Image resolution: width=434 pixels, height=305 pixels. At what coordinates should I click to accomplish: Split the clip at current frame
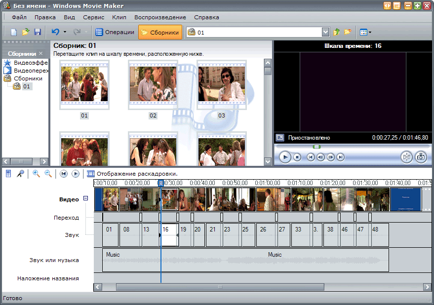(406, 157)
